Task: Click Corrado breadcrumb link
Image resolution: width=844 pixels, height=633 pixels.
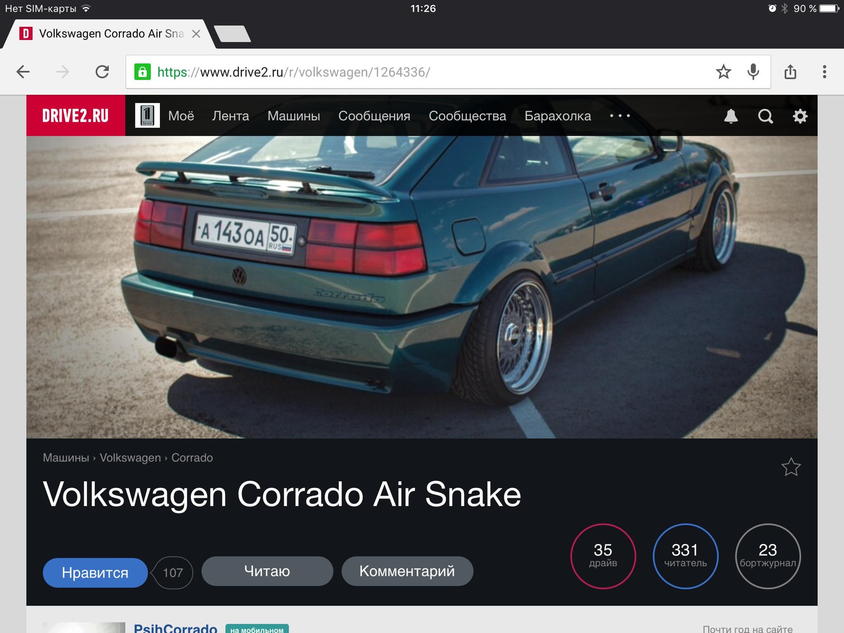Action: [x=192, y=458]
